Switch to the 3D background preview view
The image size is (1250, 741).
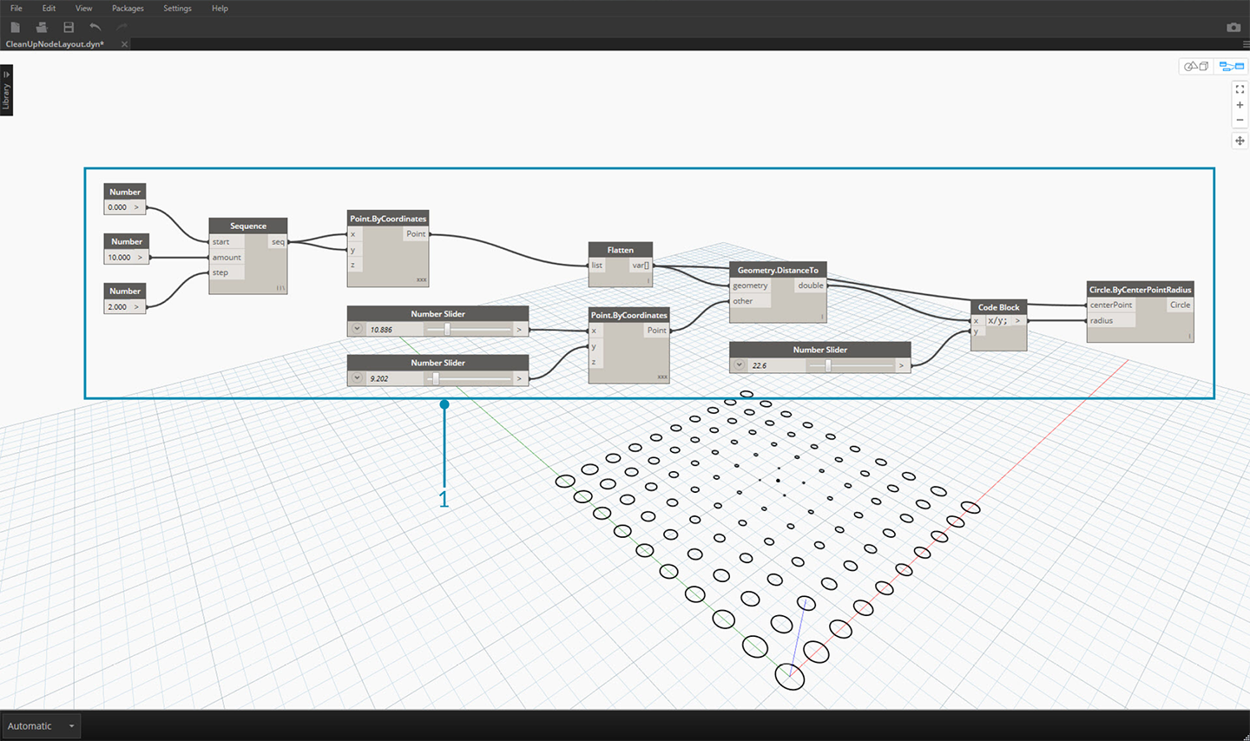pos(1197,67)
